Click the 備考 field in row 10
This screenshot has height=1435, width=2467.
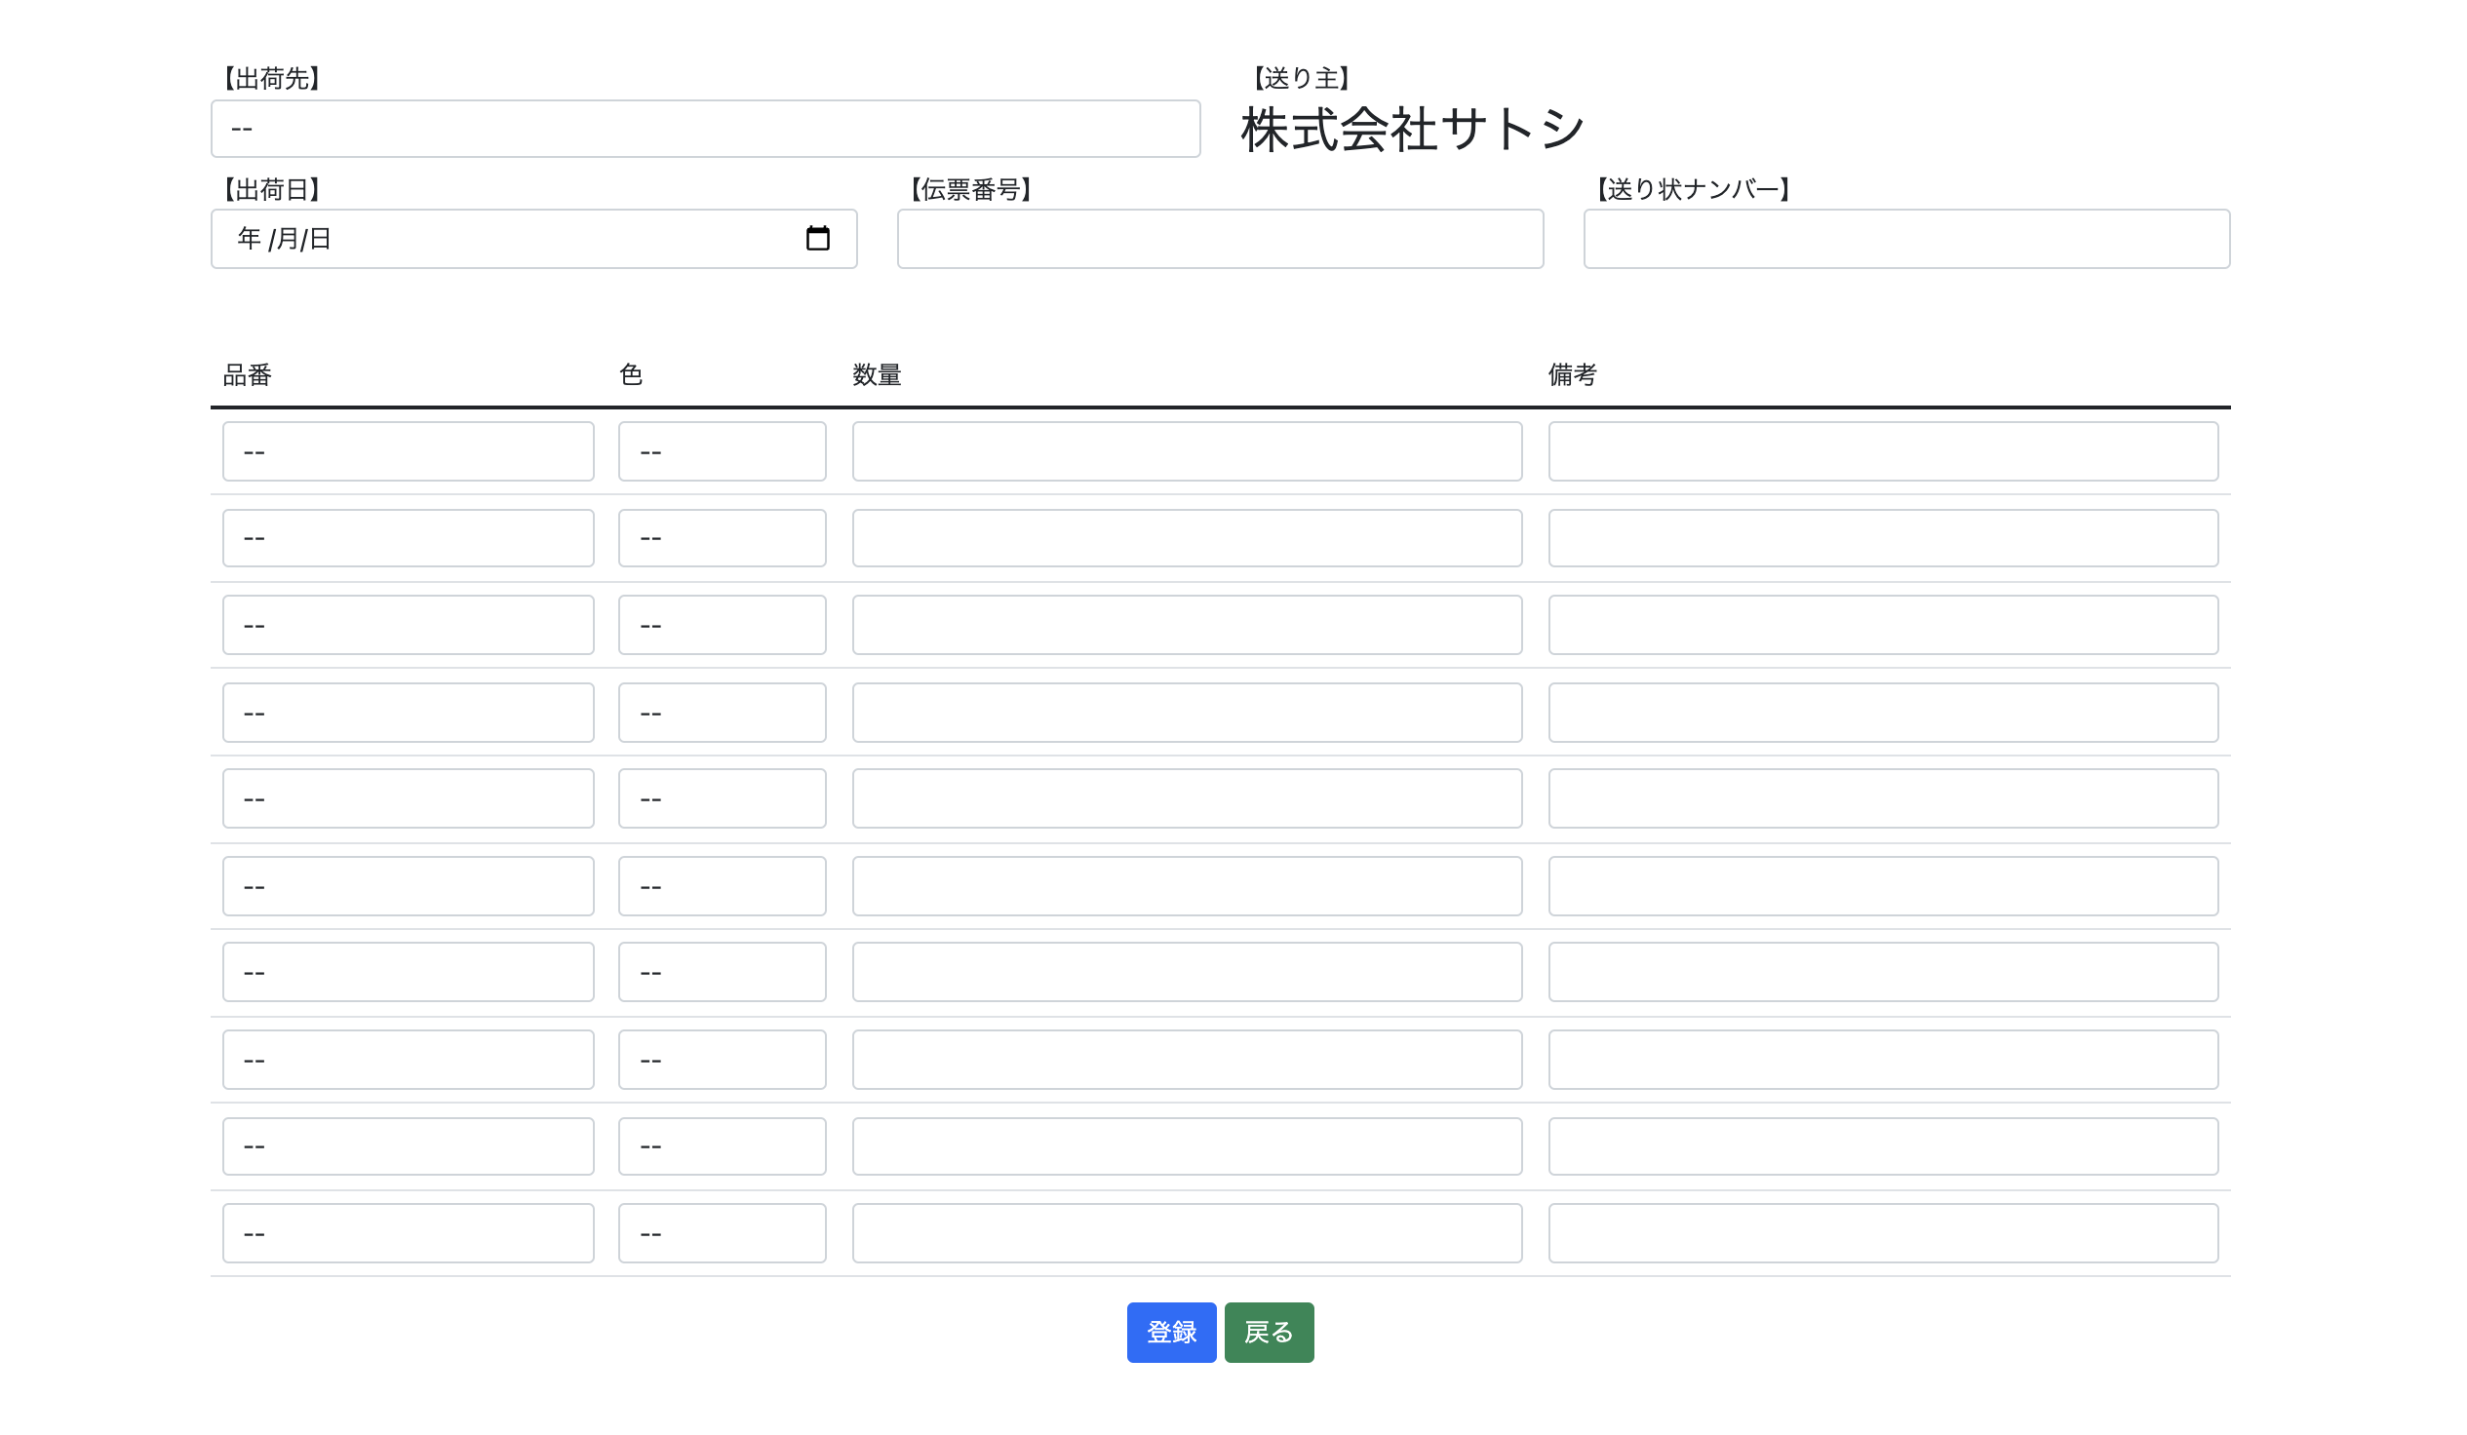1883,1233
